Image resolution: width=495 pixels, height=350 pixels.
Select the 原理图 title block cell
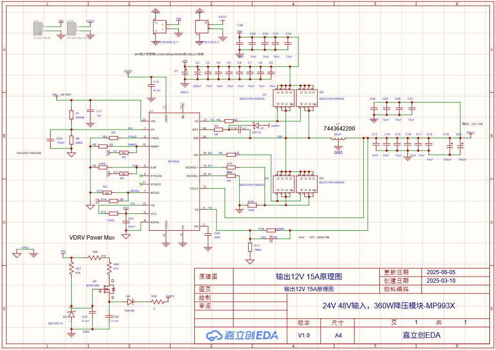coord(208,277)
